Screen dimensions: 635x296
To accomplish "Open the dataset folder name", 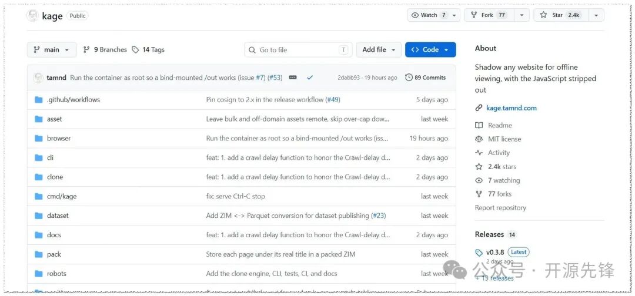I will pos(58,216).
